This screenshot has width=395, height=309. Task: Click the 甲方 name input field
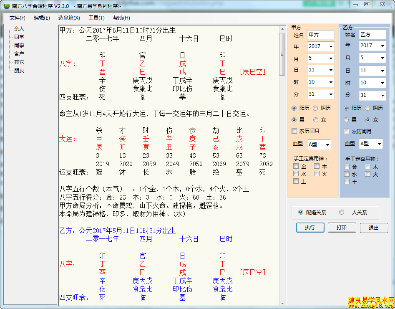(320, 35)
